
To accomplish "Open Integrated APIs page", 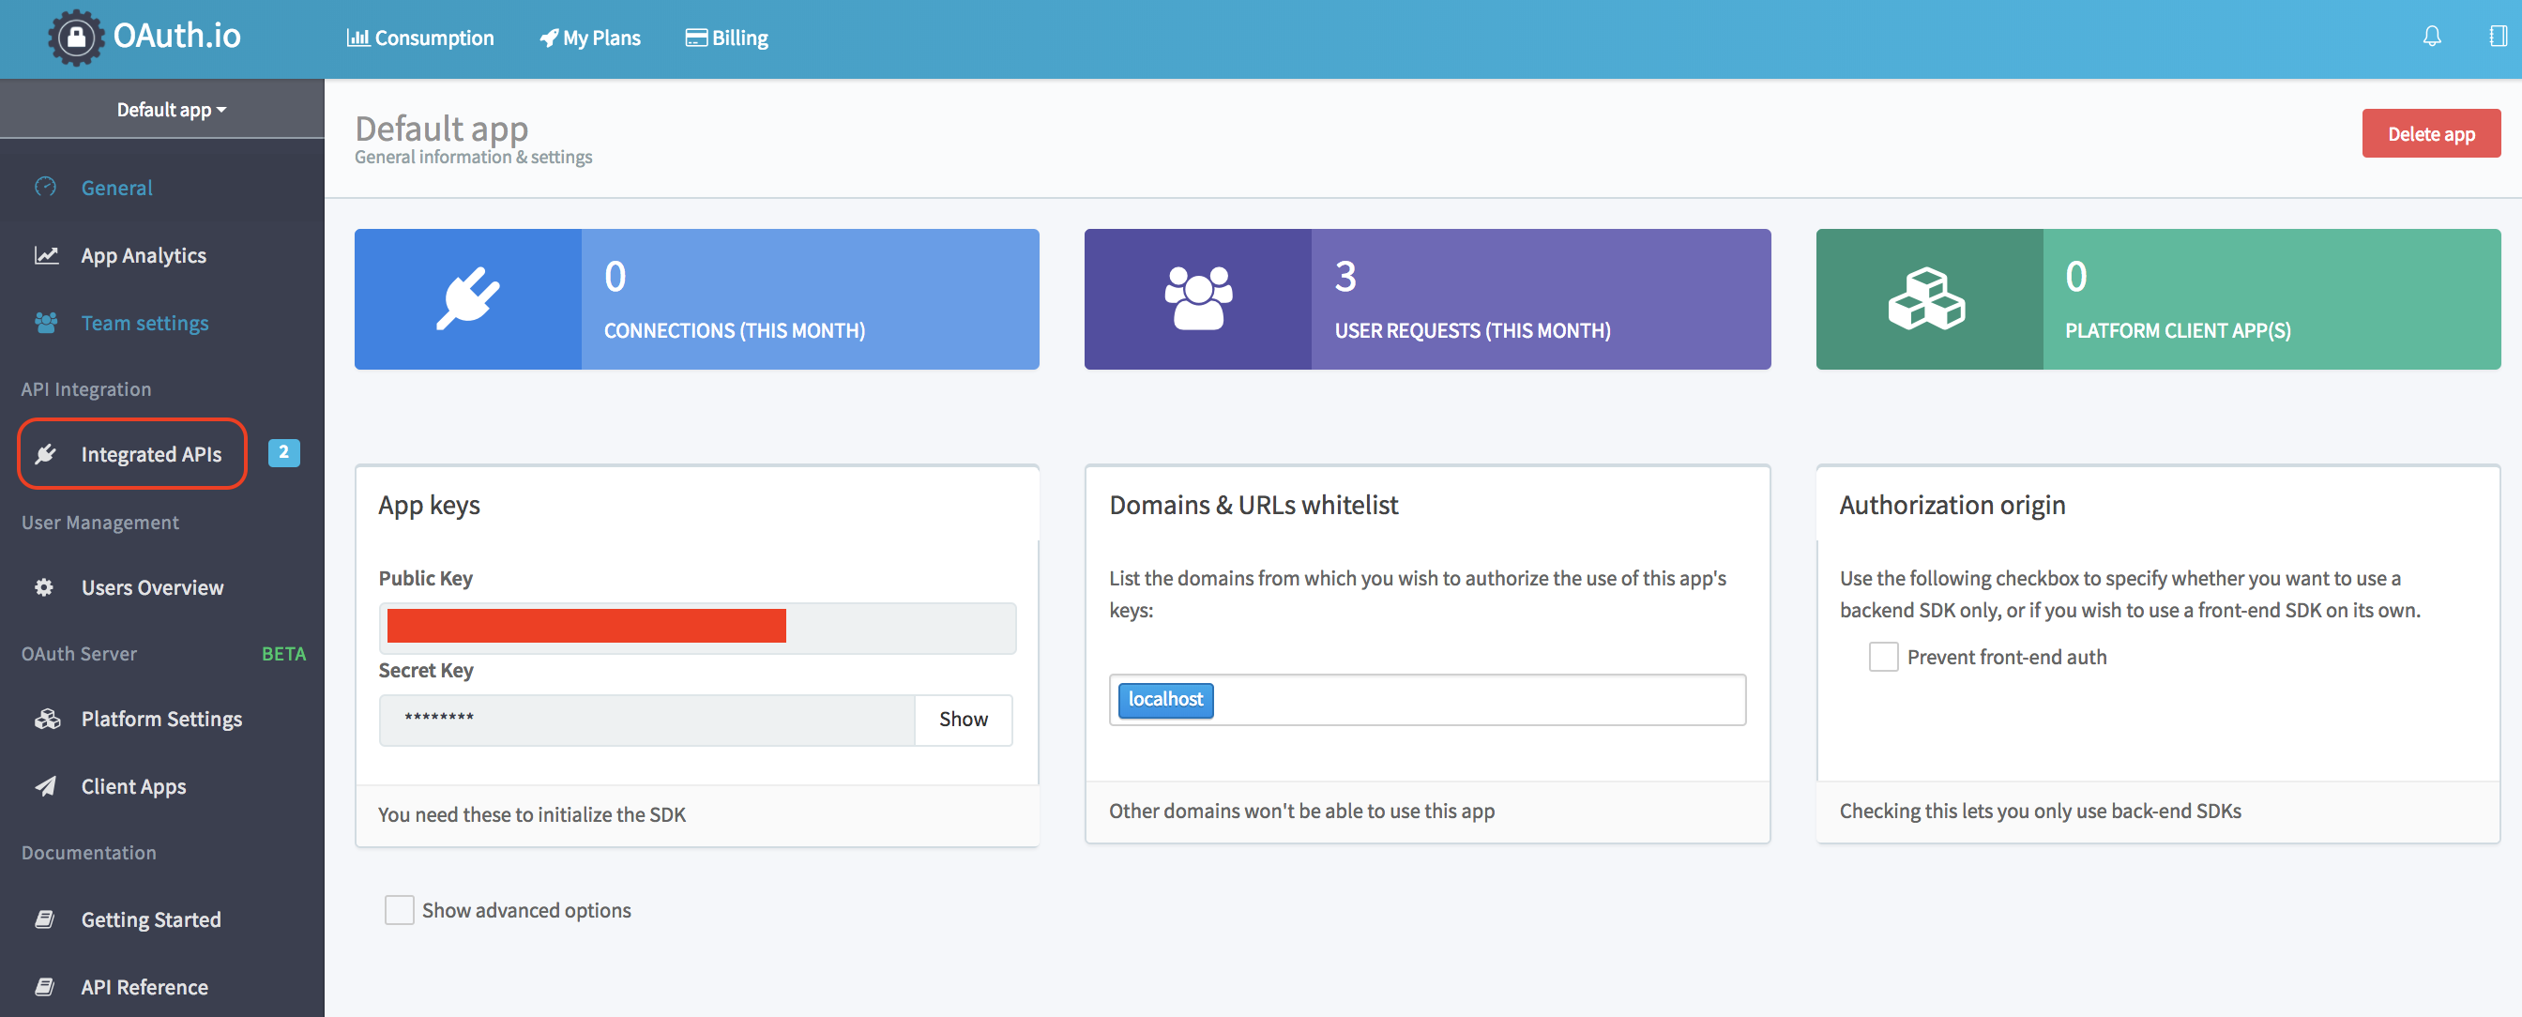I will pyautogui.click(x=152, y=454).
